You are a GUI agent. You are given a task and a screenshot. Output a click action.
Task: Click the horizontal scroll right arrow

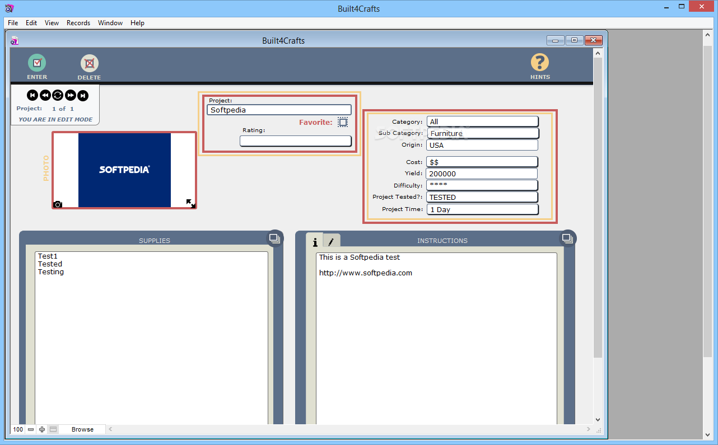(x=588, y=429)
